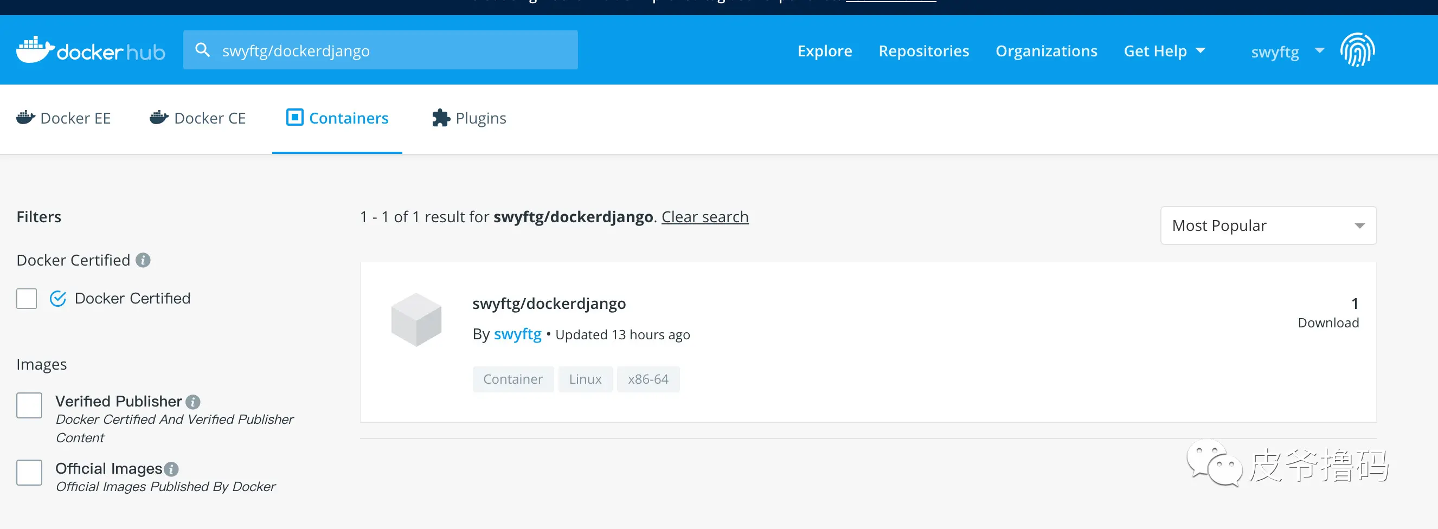Click the Docker Certified checkmark badge
This screenshot has width=1438, height=529.
coord(58,299)
